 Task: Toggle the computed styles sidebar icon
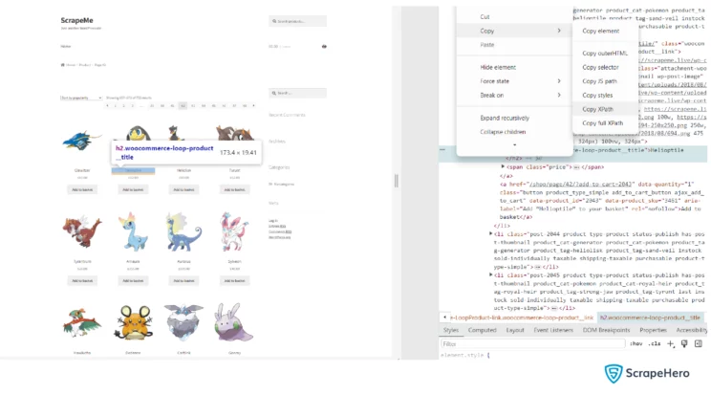[x=699, y=344]
